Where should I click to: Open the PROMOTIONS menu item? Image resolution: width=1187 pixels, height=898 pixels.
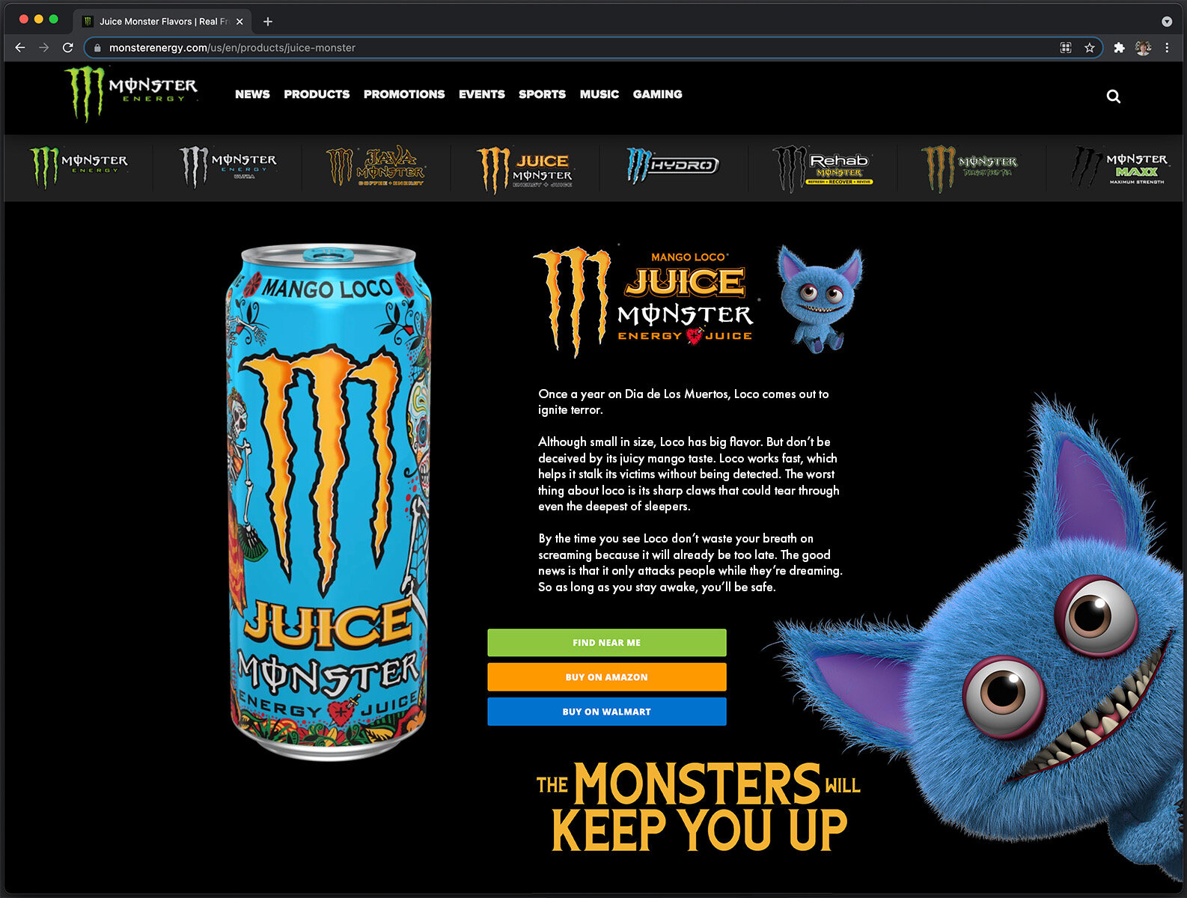404,94
